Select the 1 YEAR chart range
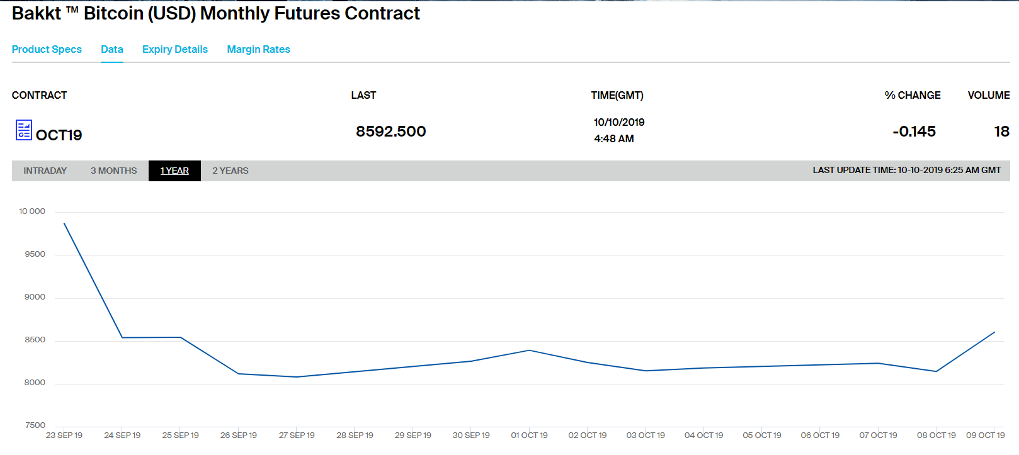The width and height of the screenshot is (1019, 455). point(174,171)
